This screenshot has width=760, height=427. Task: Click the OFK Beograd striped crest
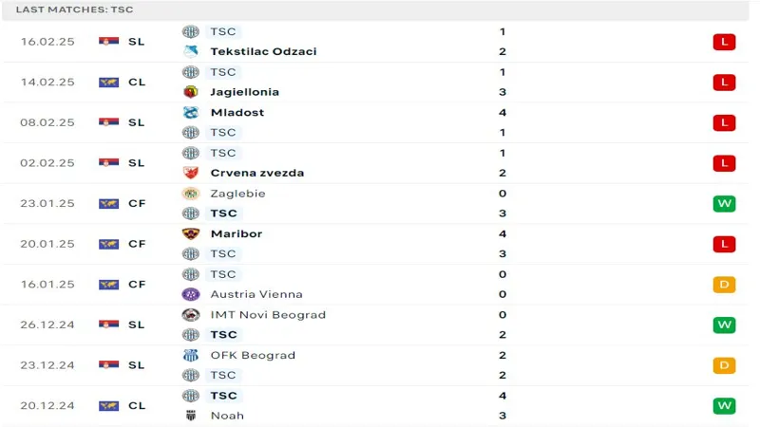point(191,355)
